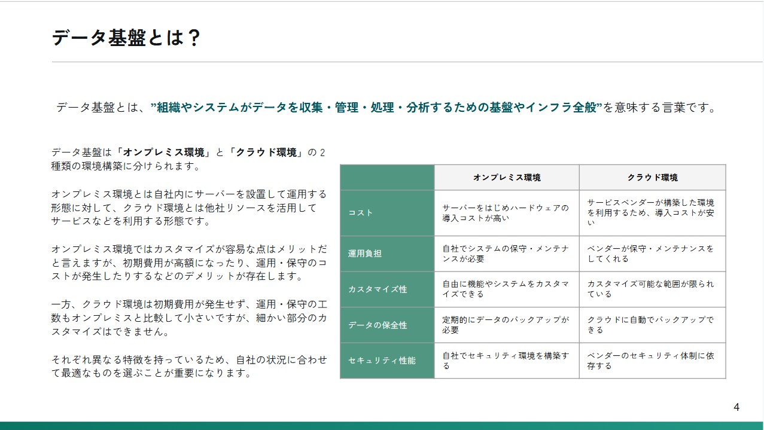Click the paragraph starting それぞれ異なる特徴
Screen dimensions: 764x430
(189, 366)
